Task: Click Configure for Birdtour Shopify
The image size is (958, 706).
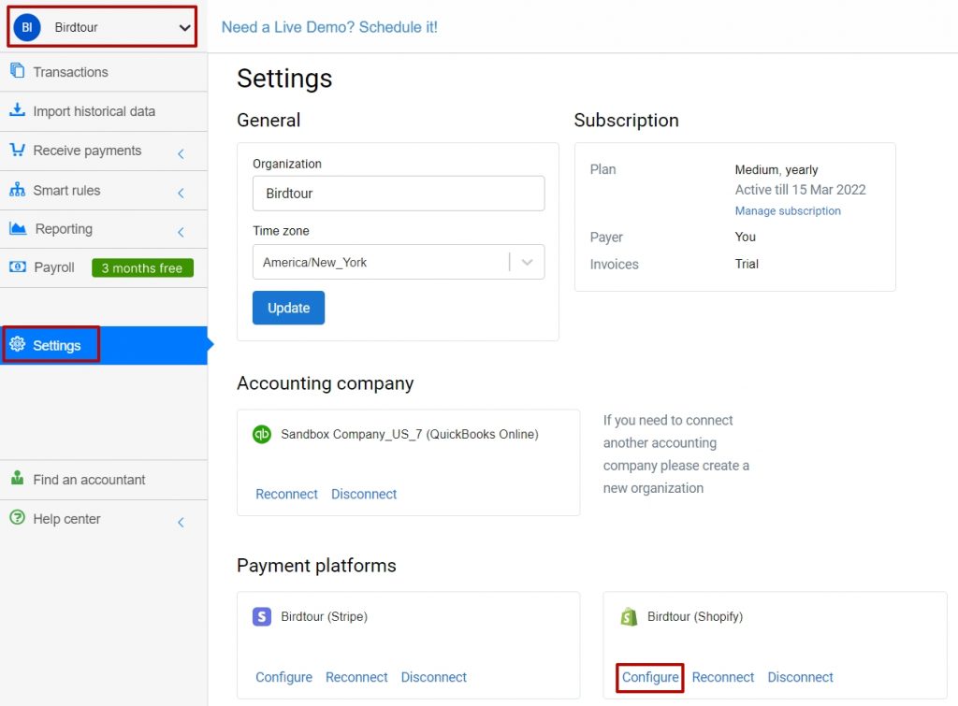Action: pos(650,677)
